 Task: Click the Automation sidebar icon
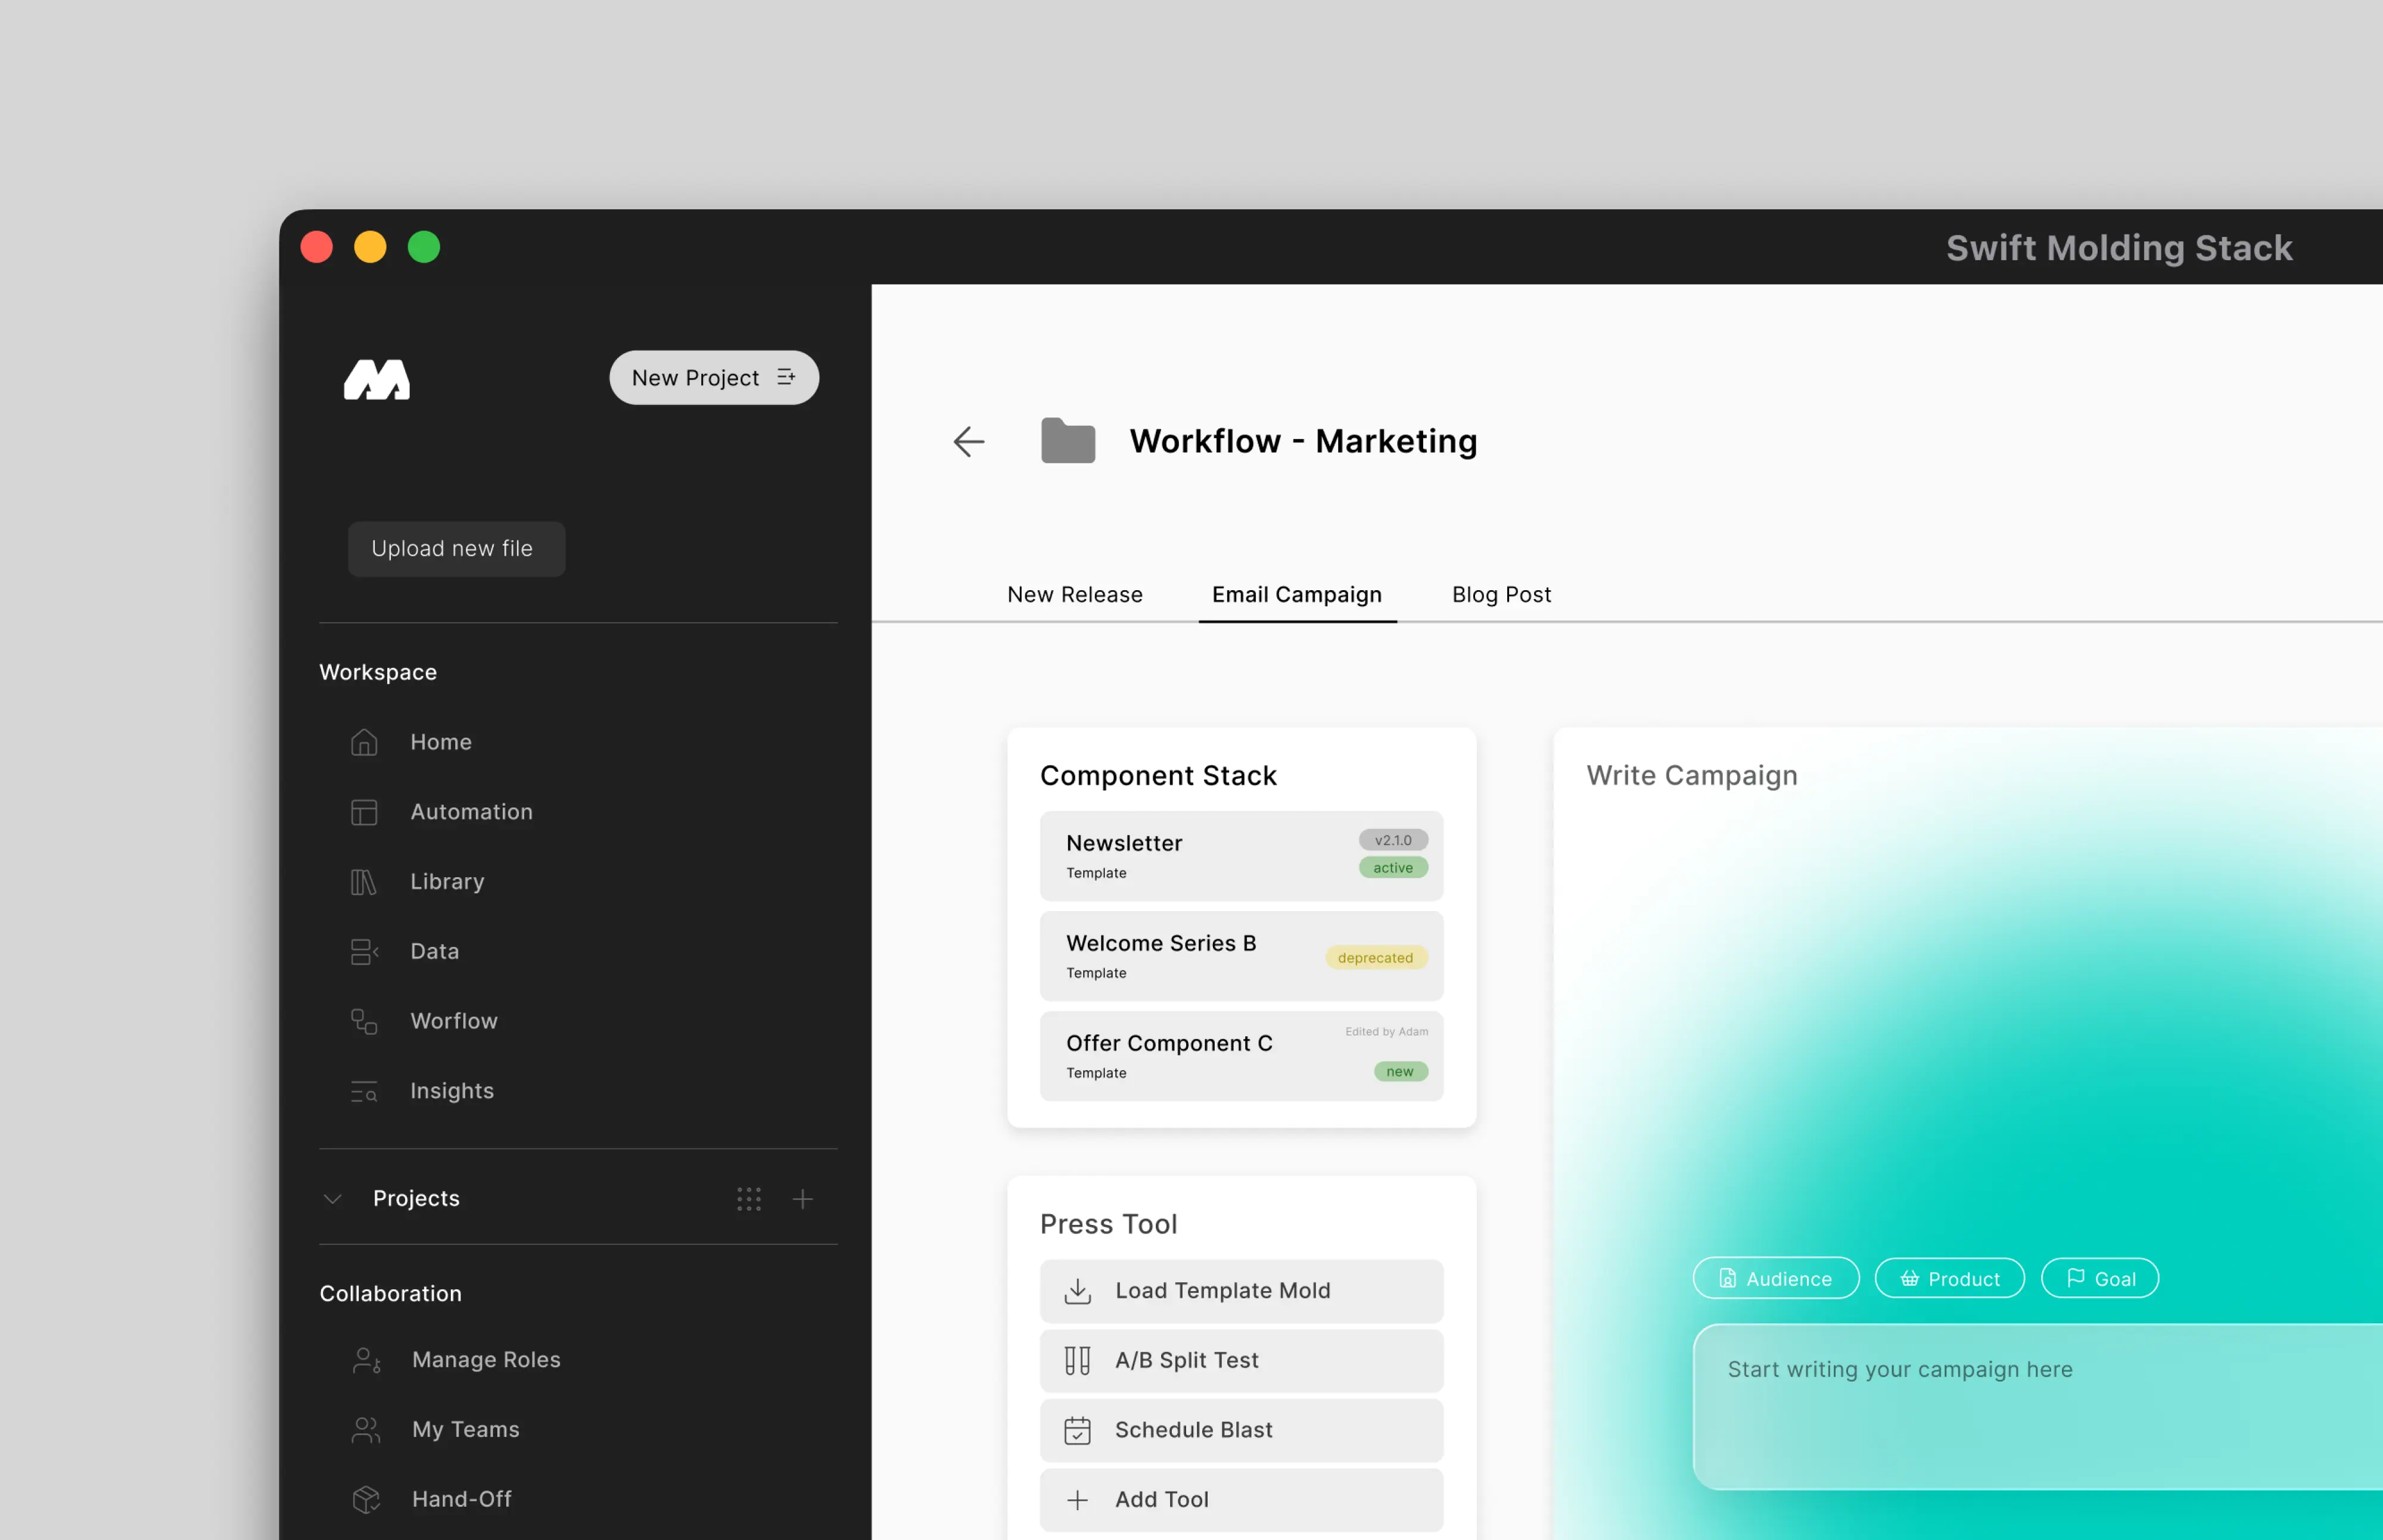364,812
